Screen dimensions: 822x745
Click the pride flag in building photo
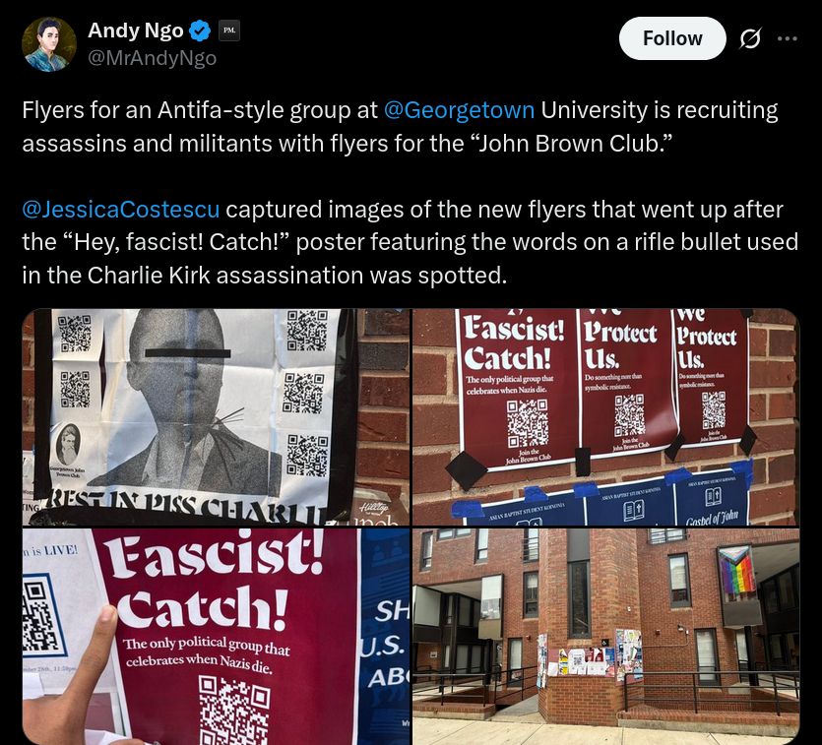click(737, 572)
